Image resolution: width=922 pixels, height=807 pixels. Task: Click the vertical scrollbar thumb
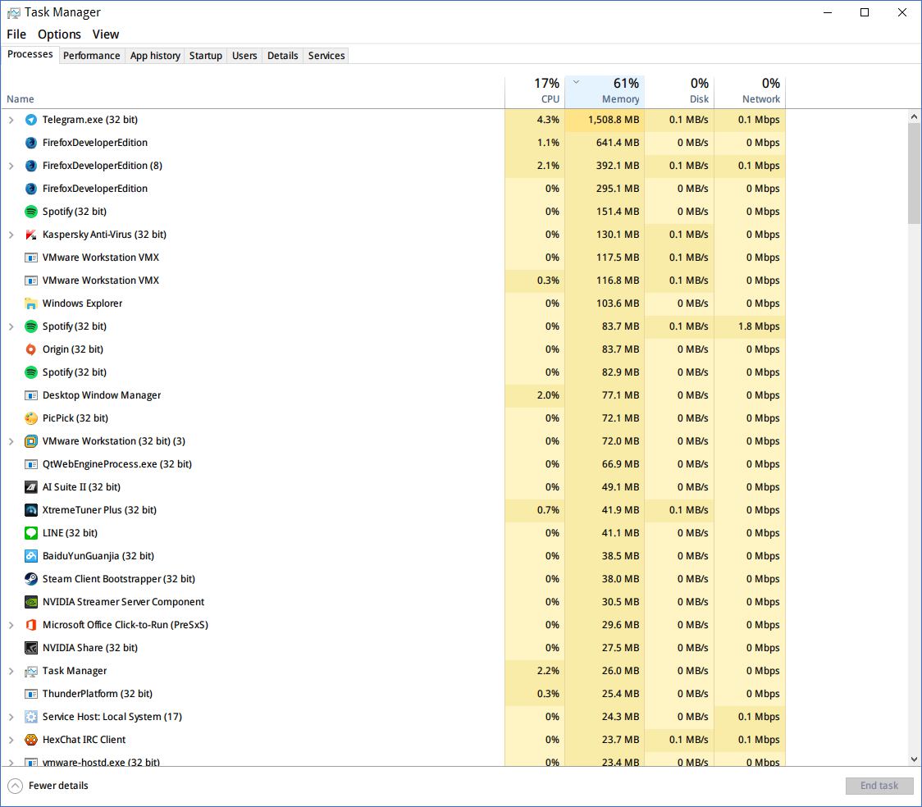tap(914, 173)
